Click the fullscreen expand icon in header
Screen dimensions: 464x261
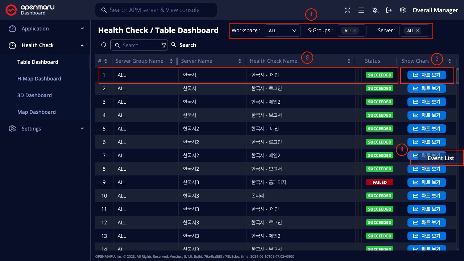pyautogui.click(x=348, y=10)
